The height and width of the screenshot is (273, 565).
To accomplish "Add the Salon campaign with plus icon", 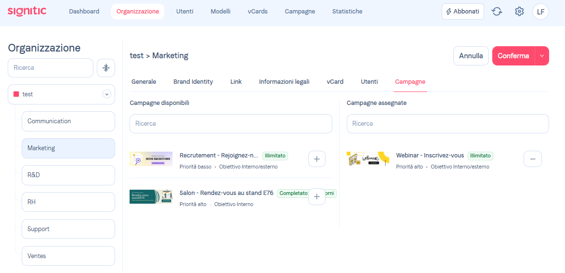I will click(x=316, y=196).
